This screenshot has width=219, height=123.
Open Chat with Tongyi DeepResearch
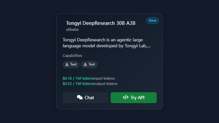pyautogui.click(x=85, y=97)
